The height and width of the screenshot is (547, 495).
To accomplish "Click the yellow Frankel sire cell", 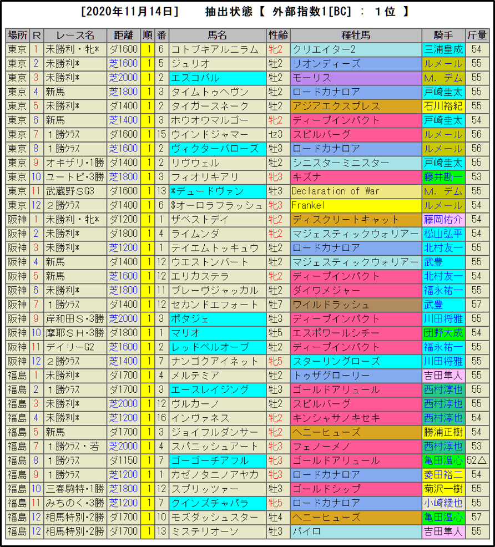I will pos(355,205).
